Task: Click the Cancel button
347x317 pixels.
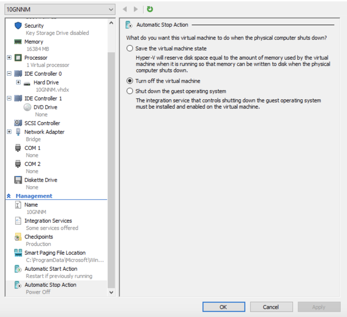Action: [271, 307]
